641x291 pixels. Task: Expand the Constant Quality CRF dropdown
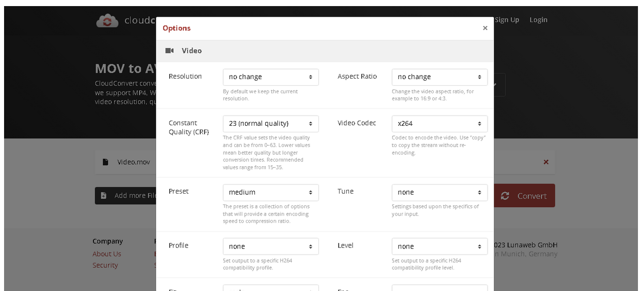[271, 124]
